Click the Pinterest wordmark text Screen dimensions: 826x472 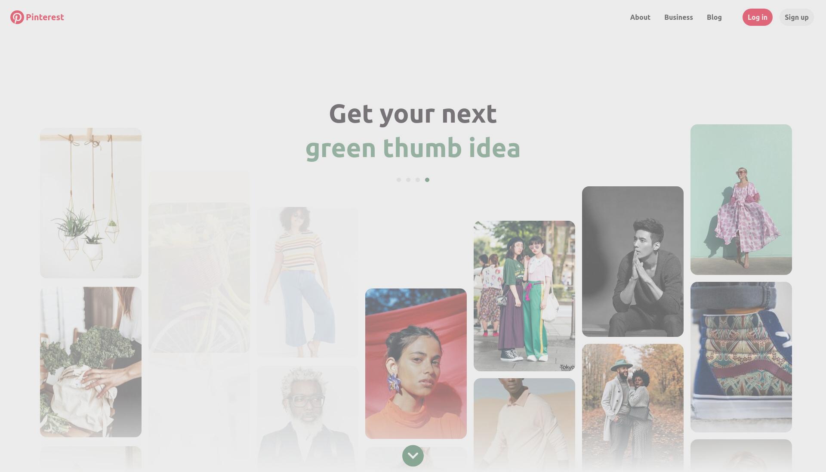pyautogui.click(x=45, y=17)
